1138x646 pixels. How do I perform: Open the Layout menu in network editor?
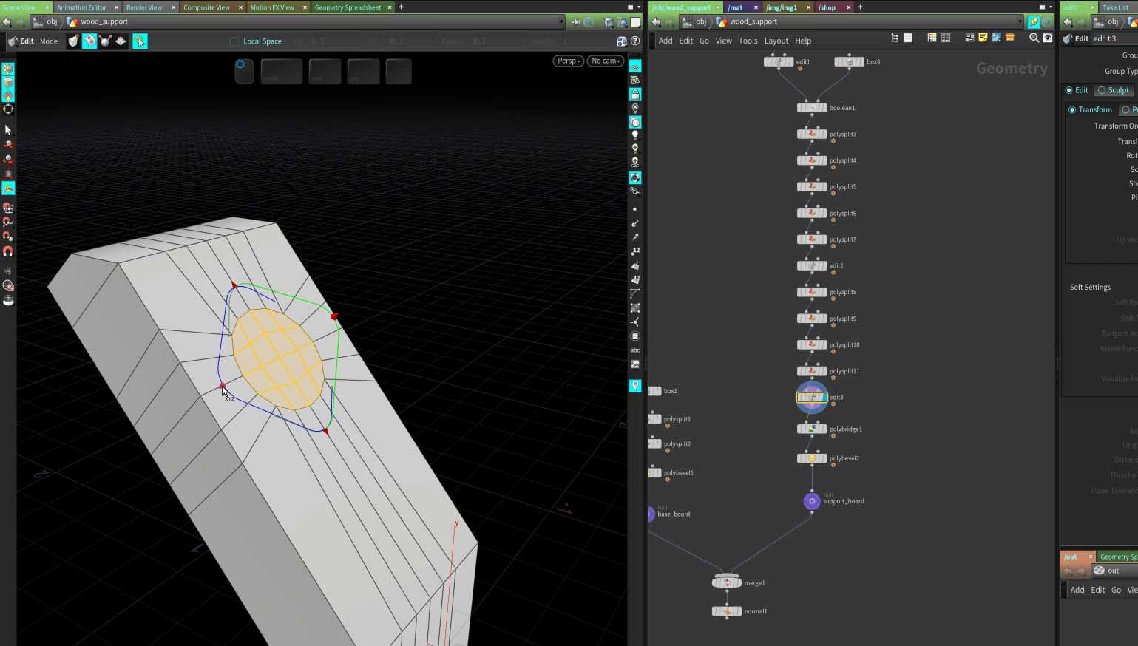(x=776, y=41)
